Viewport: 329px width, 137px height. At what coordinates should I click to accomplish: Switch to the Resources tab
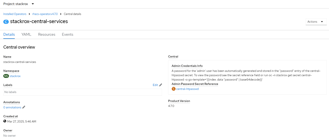pos(47,35)
